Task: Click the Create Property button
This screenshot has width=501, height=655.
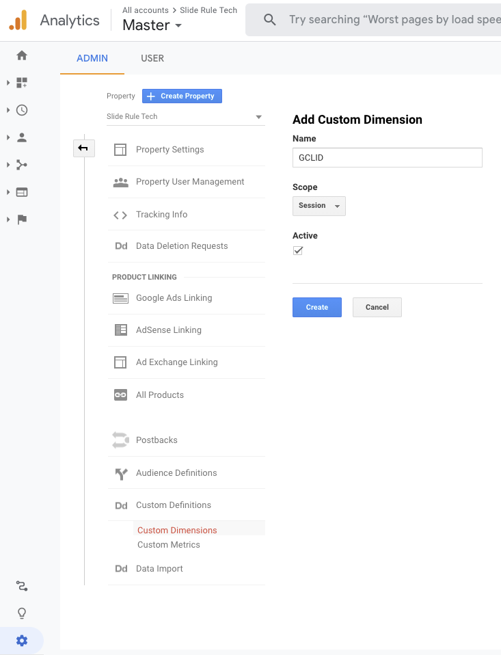Action: coord(182,96)
